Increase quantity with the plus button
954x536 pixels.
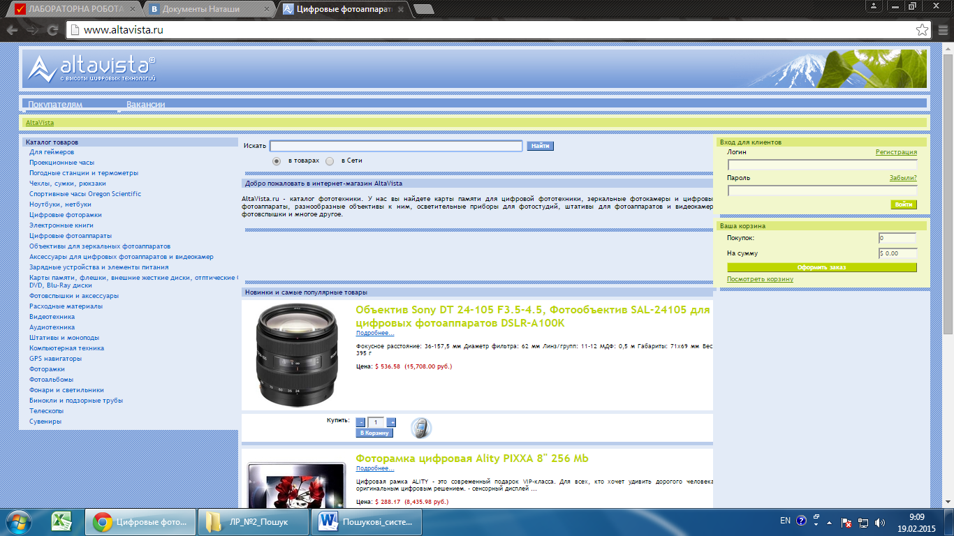pyautogui.click(x=391, y=422)
